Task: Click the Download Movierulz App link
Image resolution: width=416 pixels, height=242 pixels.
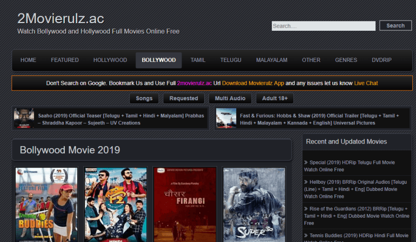Action: tap(253, 84)
